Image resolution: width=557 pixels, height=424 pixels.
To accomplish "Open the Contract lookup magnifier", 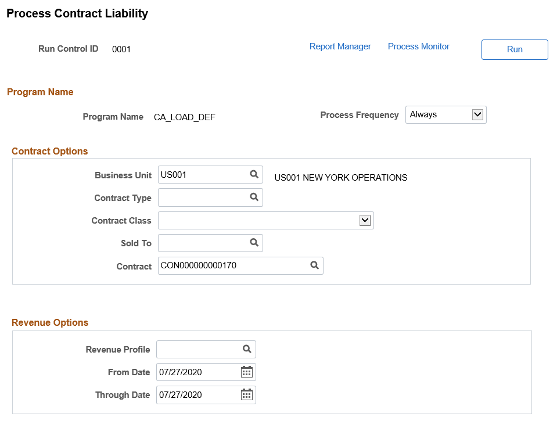I will coord(314,265).
